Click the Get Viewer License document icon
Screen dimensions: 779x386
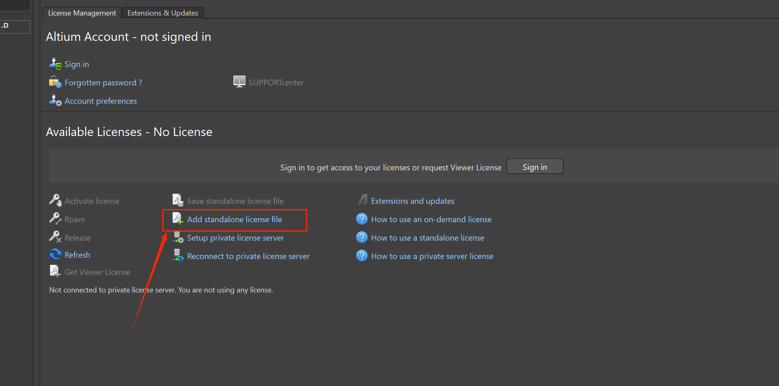click(55, 271)
